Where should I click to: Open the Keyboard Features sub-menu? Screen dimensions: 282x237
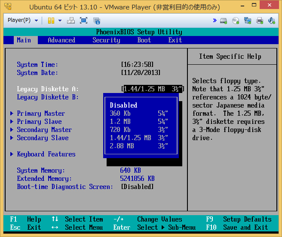point(46,154)
